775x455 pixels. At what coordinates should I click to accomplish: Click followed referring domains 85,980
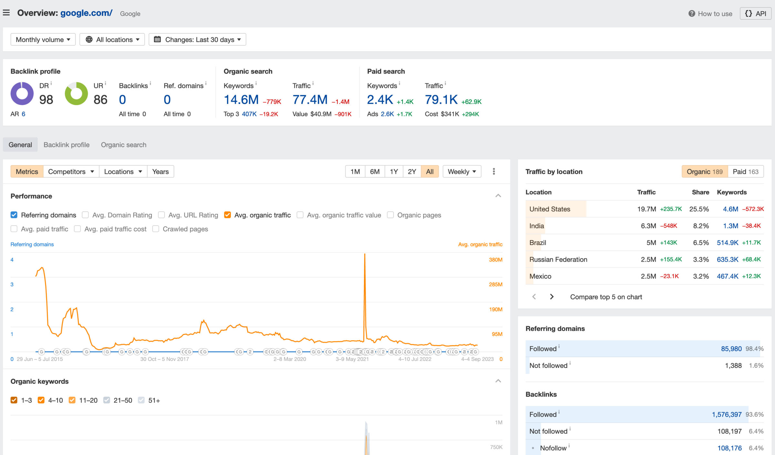(731, 349)
